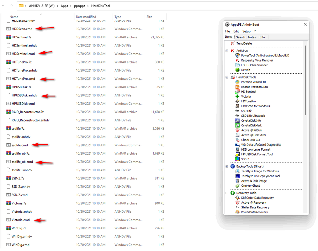Collapse the Antivirus tree group
Screen dimensions: 318x251
tap(227, 51)
